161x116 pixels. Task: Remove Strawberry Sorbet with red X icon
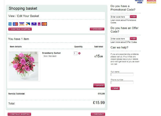tap(79, 53)
